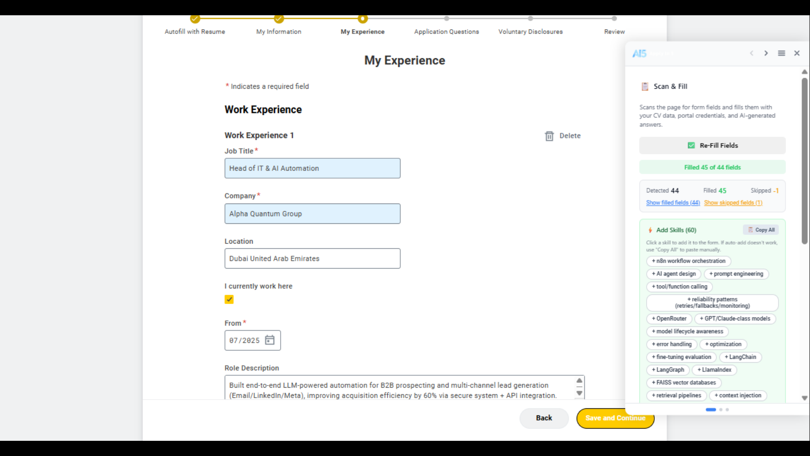This screenshot has height=456, width=810.
Task: Uncheck the I currently work here checkbox
Action: [229, 299]
